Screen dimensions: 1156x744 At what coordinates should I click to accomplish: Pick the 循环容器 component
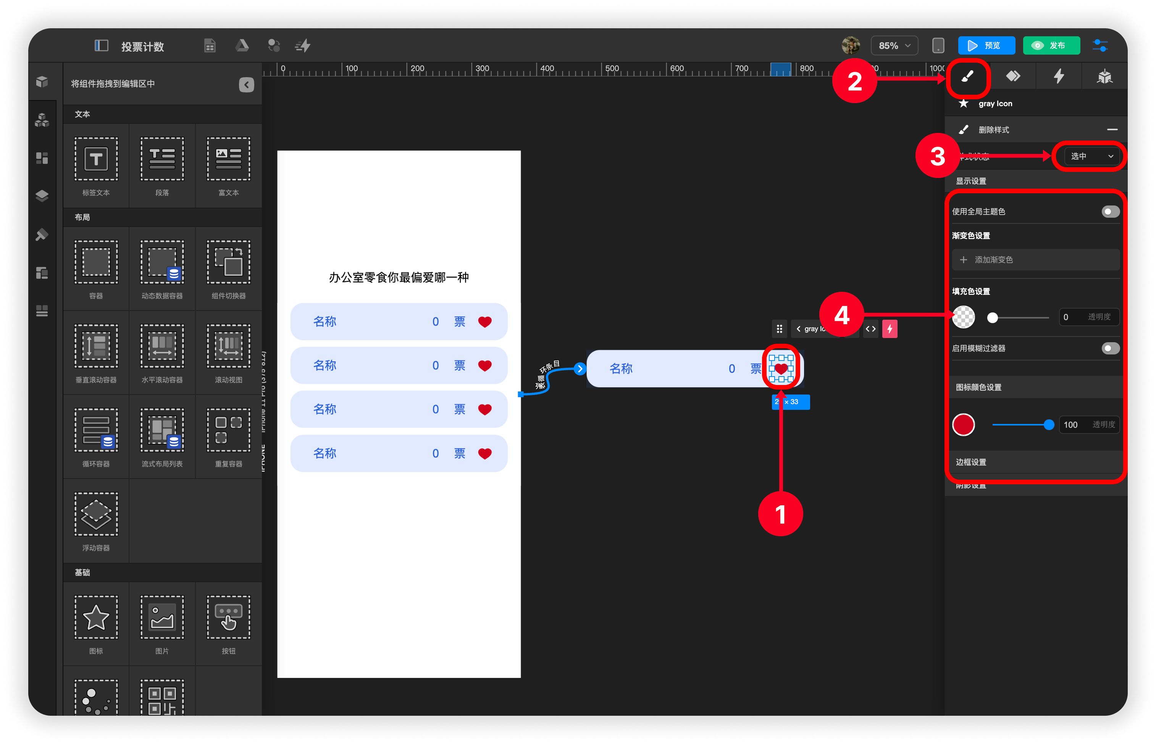(95, 437)
